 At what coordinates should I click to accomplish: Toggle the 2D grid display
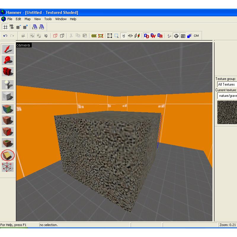(5, 27)
